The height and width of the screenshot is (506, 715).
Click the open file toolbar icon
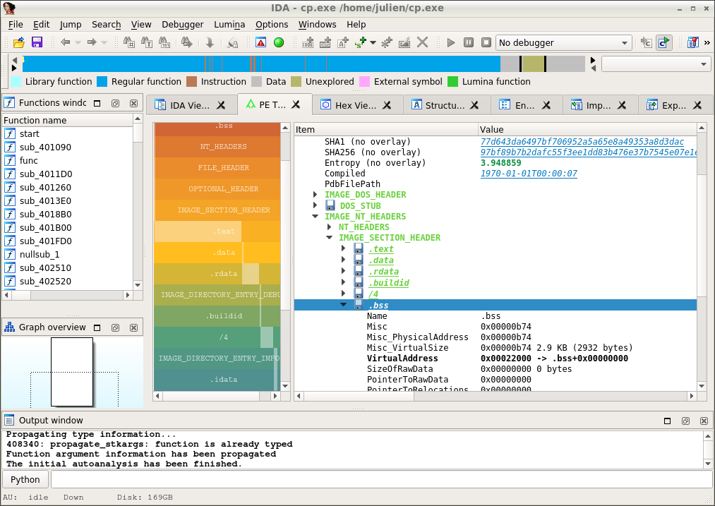[19, 42]
